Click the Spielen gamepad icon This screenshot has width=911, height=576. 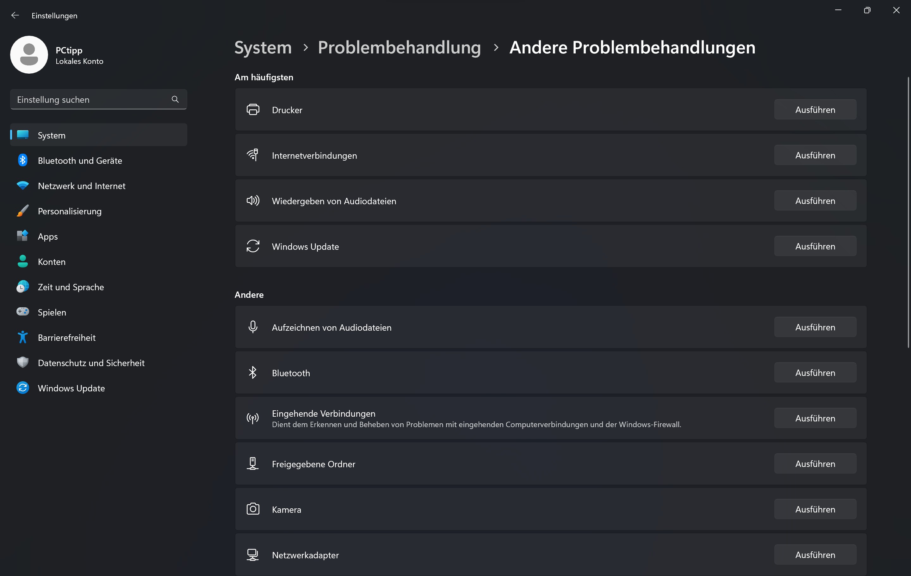click(x=23, y=312)
